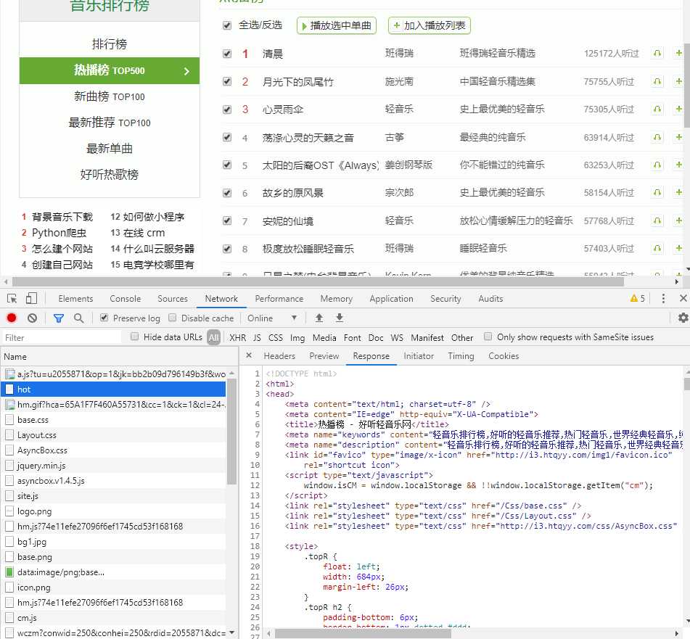Click the import HAR upload icon
Viewport: 690px width, 639px height.
click(319, 318)
